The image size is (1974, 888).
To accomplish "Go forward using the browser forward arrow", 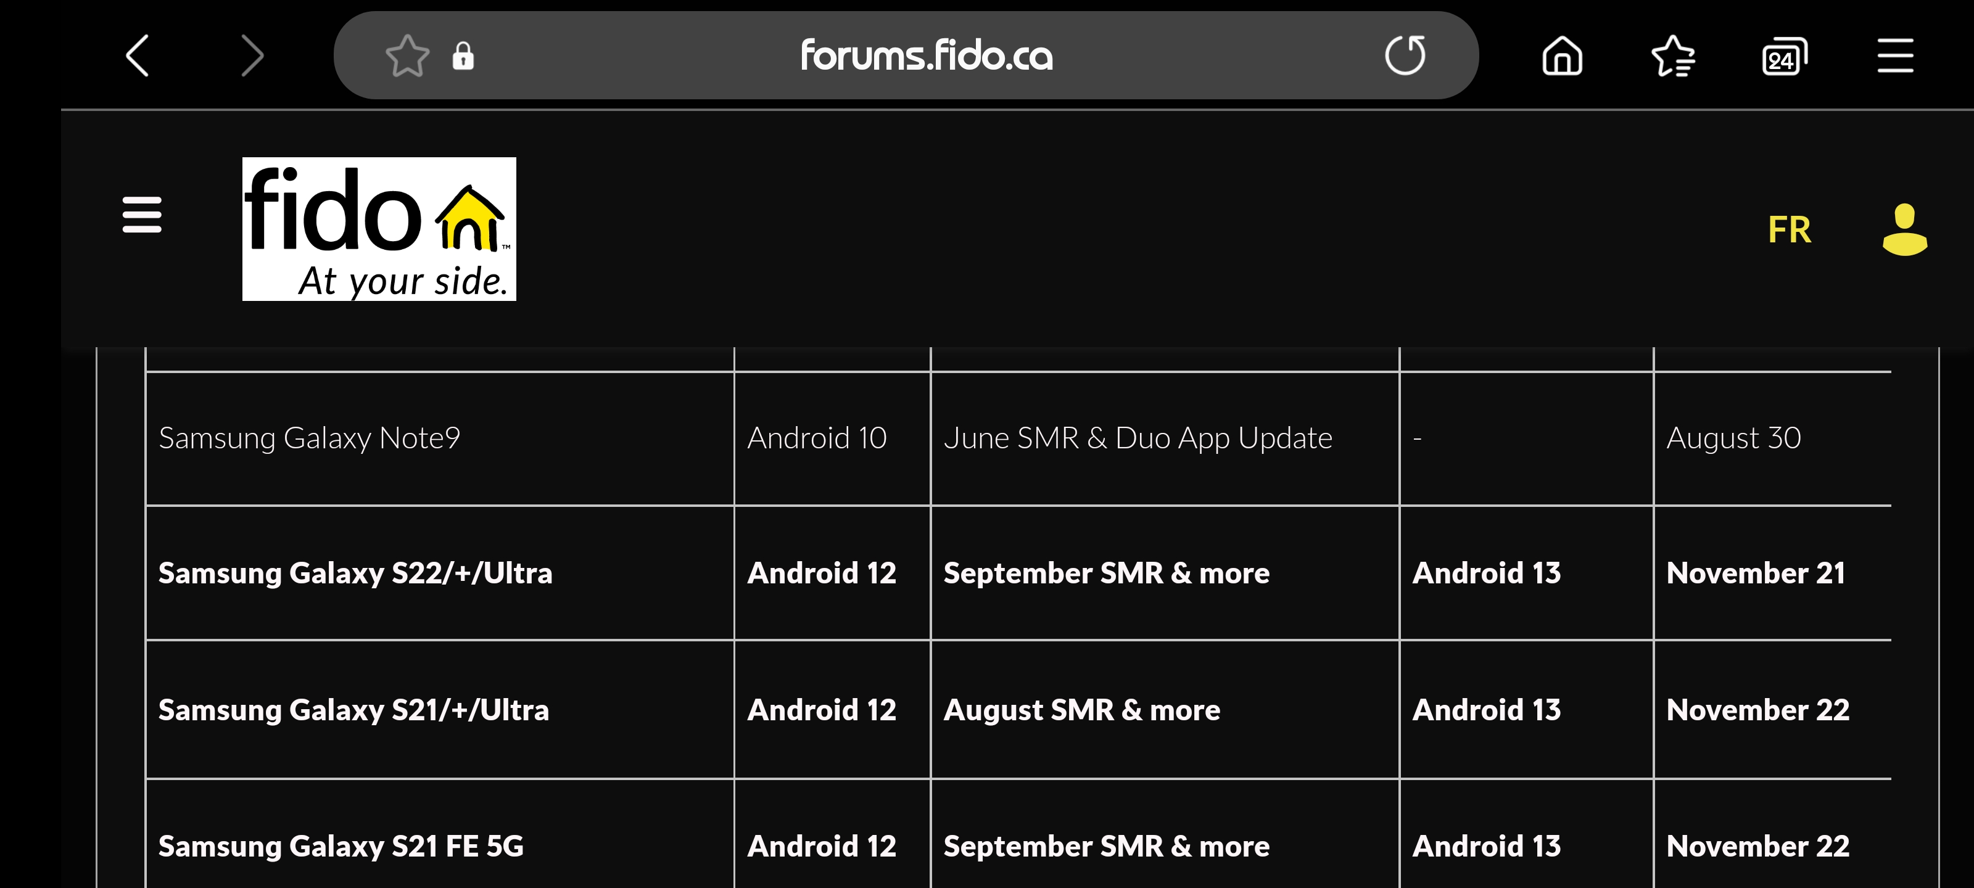I will (252, 55).
